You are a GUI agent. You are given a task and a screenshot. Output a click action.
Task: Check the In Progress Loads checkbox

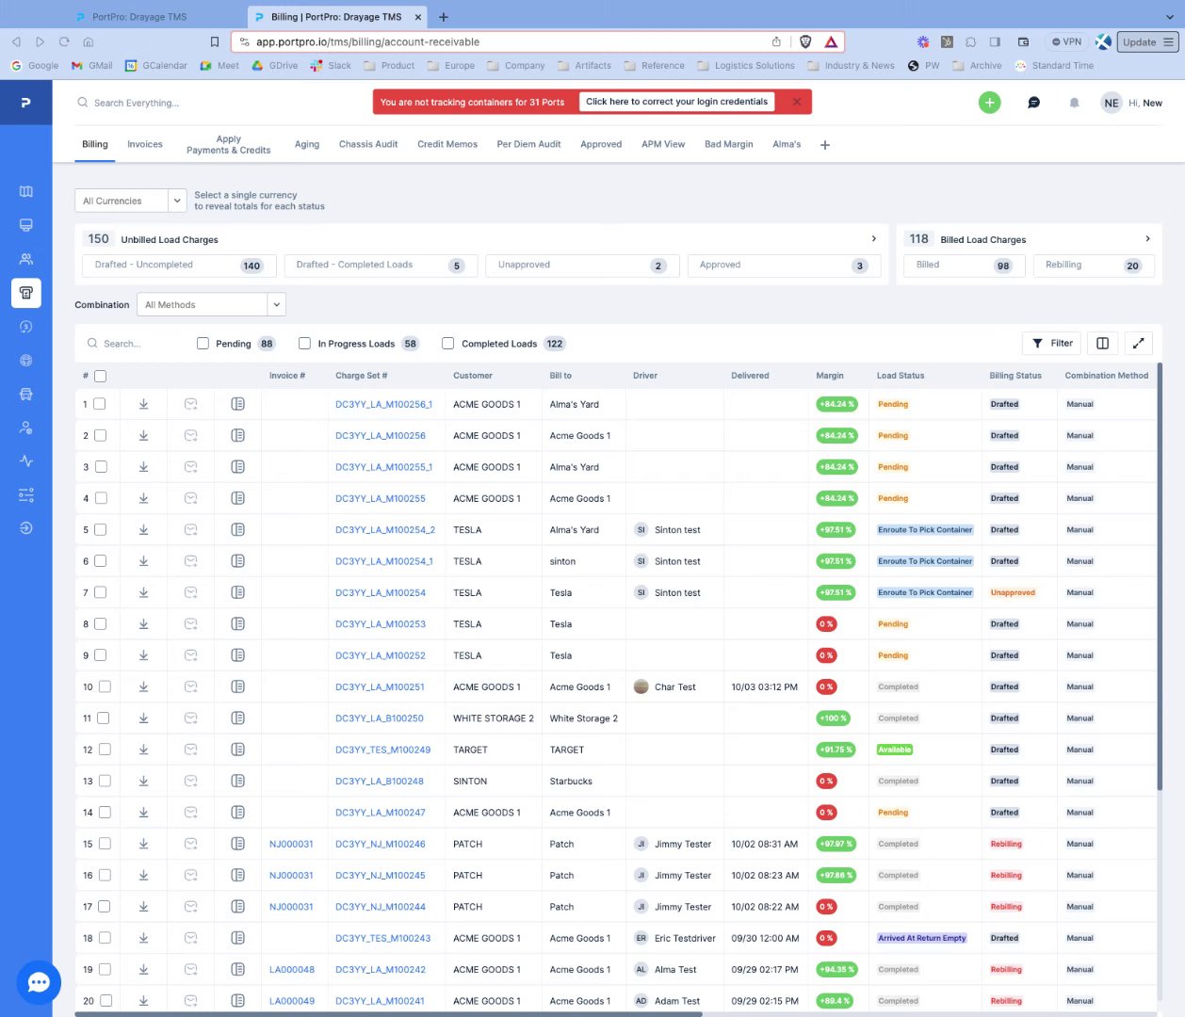tap(304, 344)
